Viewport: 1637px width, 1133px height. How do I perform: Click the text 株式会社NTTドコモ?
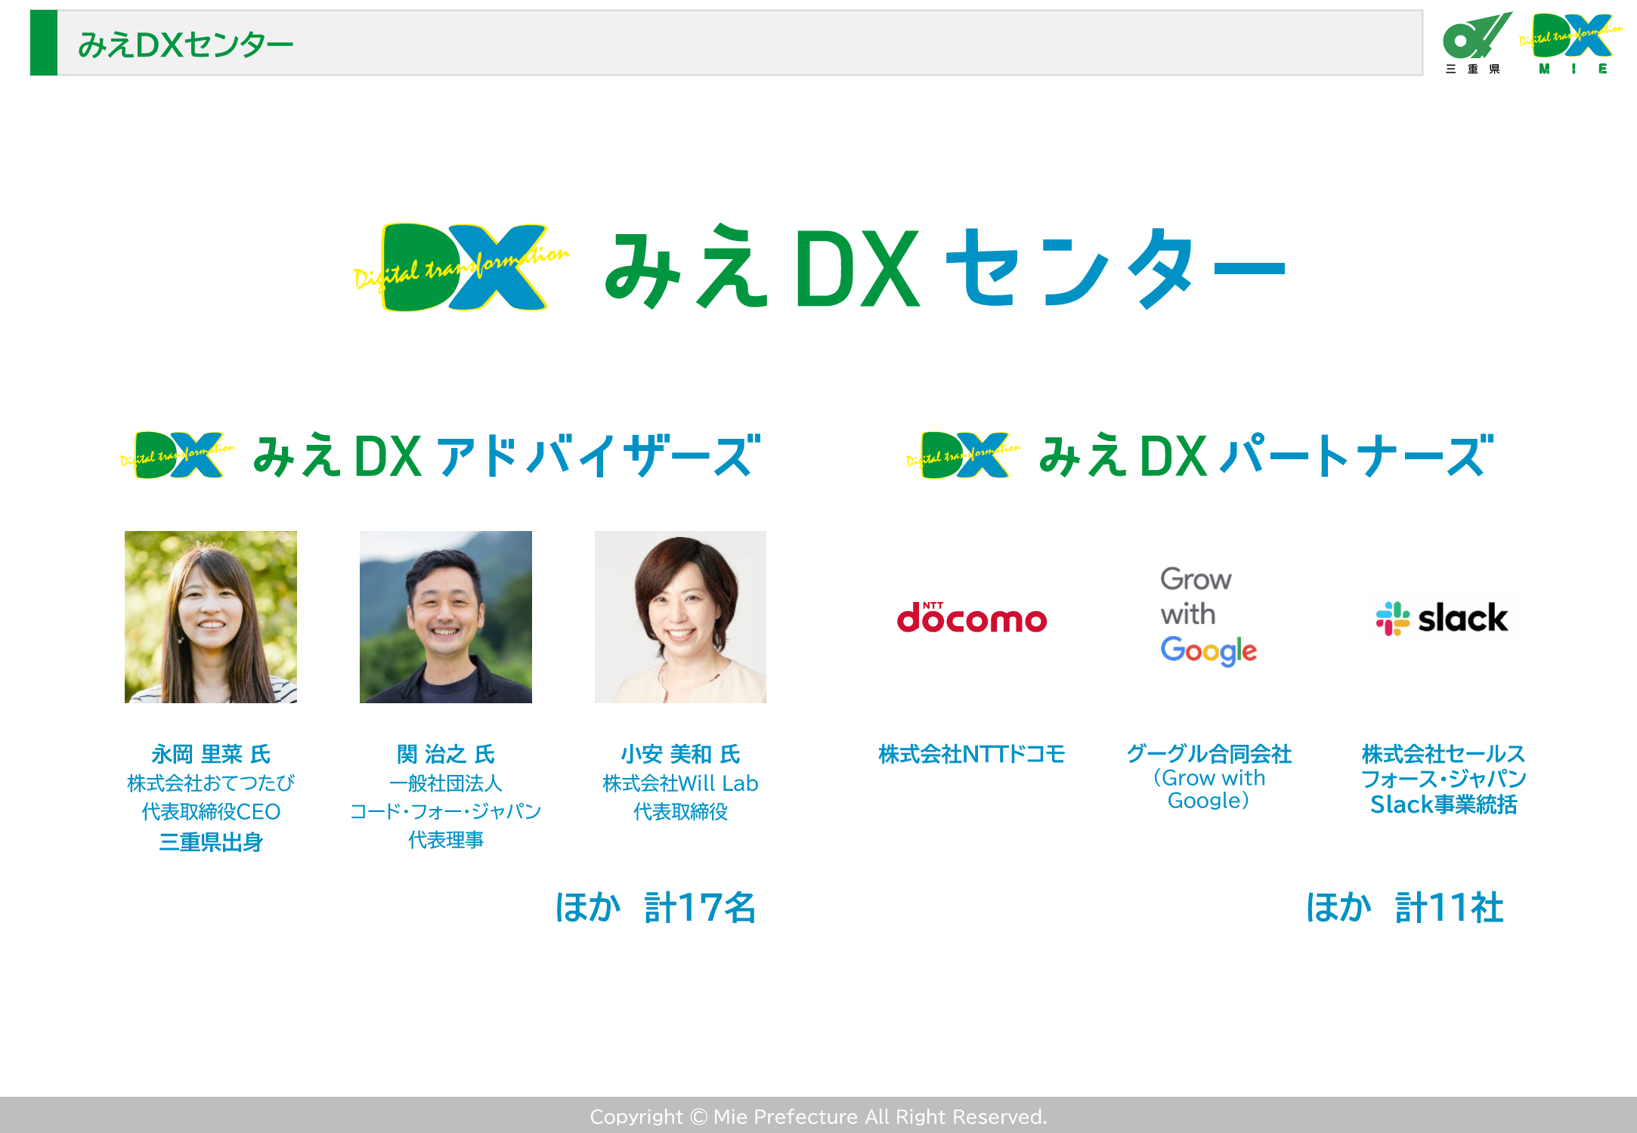click(x=972, y=754)
